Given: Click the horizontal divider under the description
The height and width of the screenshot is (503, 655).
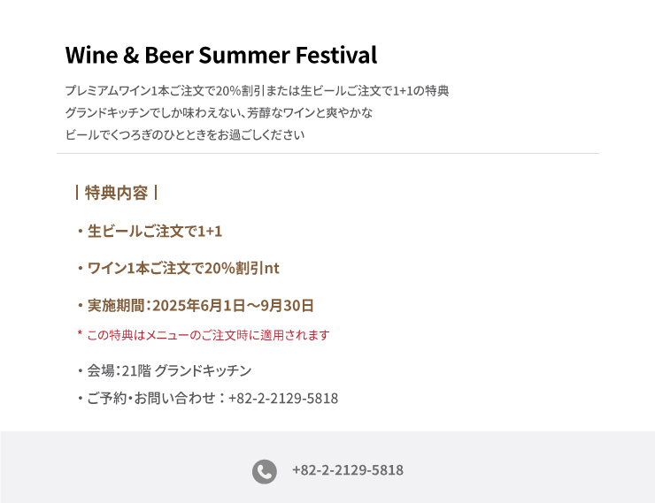Looking at the screenshot, I should (327, 154).
